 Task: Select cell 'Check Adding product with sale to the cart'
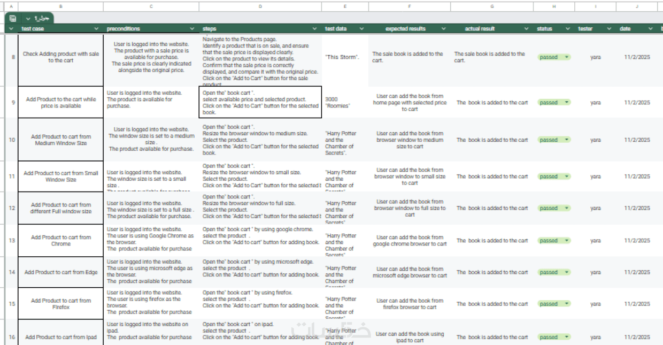(x=60, y=57)
